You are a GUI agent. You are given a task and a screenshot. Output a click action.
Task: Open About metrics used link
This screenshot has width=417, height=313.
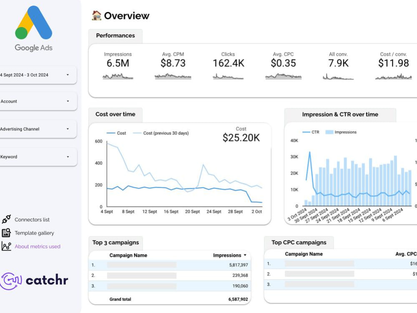[38, 247]
